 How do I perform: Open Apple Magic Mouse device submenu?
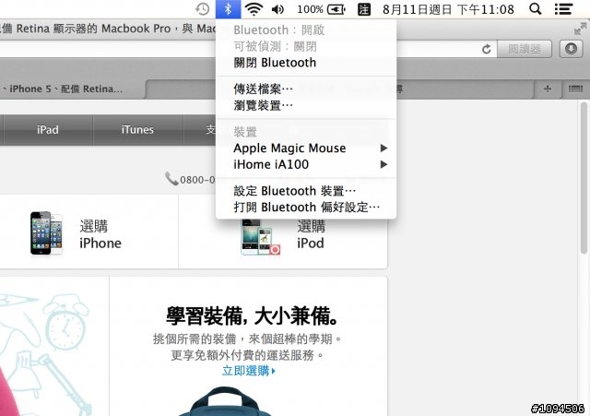[306, 148]
